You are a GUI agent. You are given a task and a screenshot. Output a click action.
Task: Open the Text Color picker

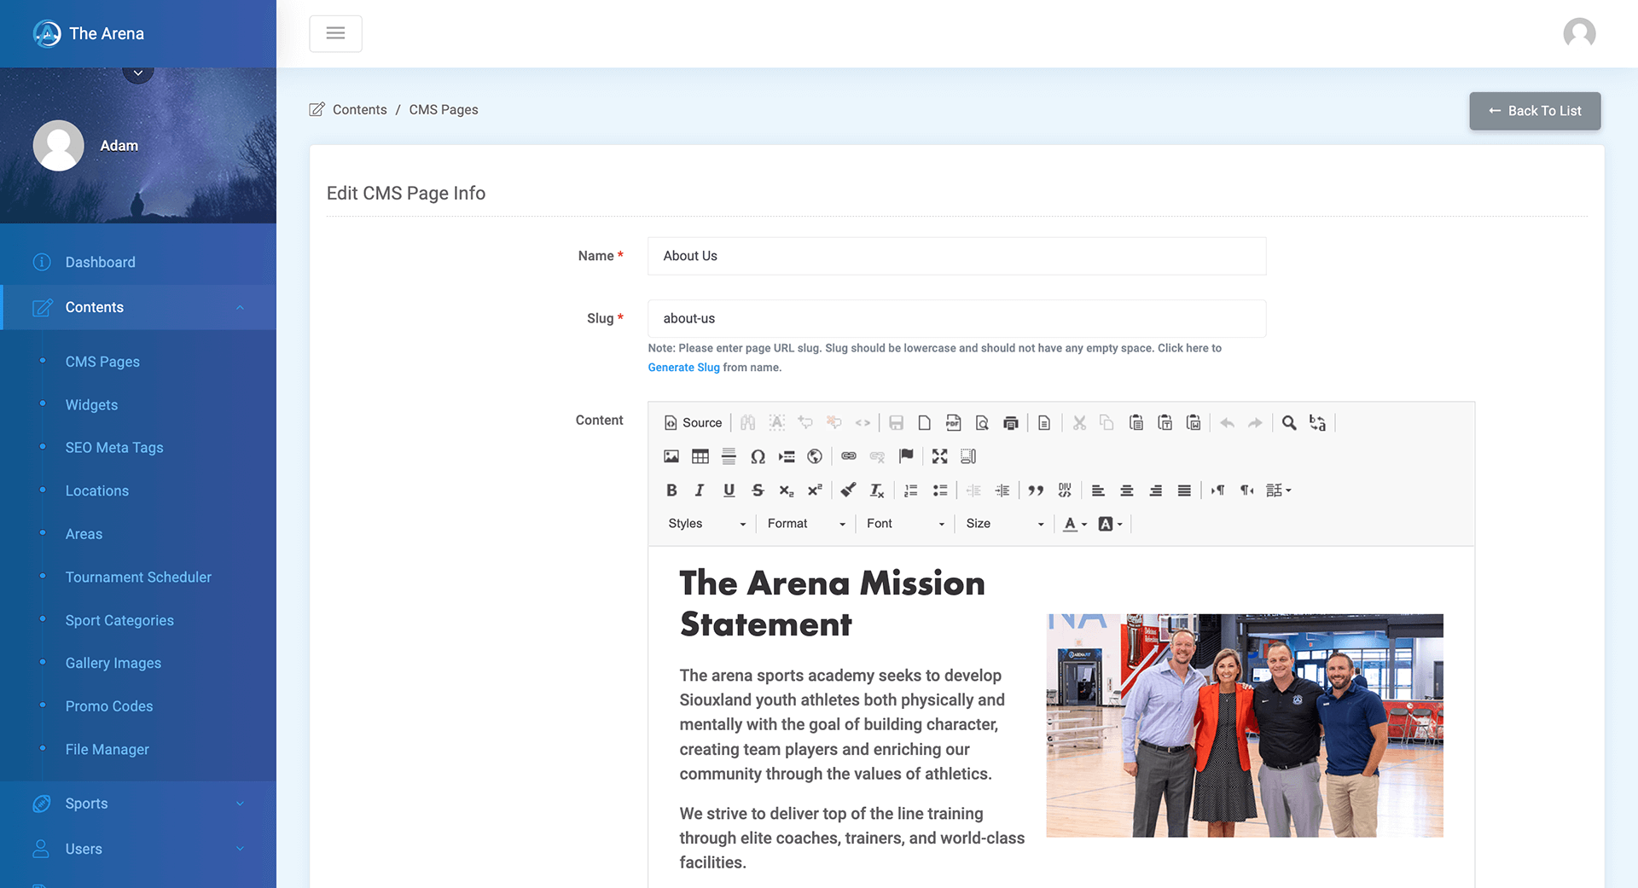1075,524
